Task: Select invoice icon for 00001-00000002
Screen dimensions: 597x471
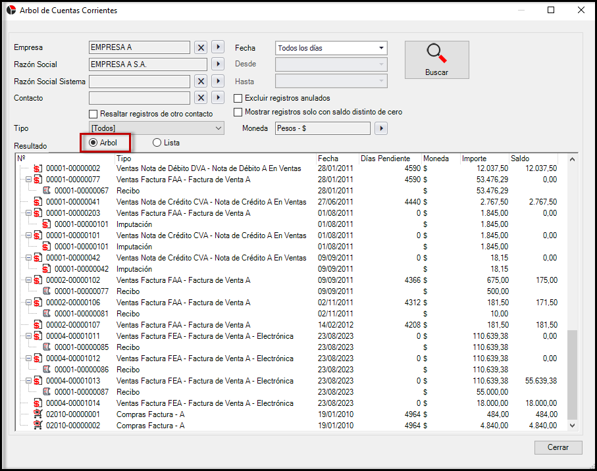Action: click(38, 168)
